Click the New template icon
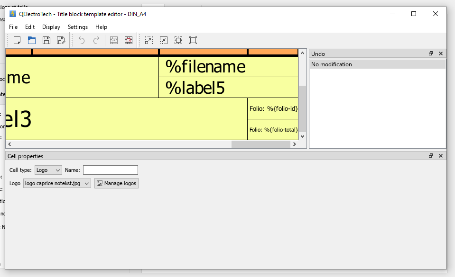455x277 pixels. (17, 40)
